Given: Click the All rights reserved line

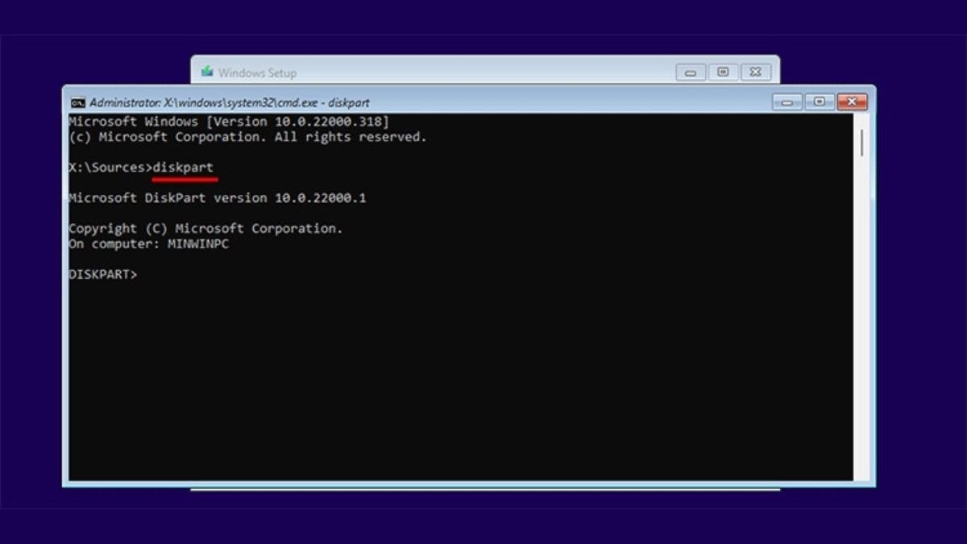Looking at the screenshot, I should 247,137.
